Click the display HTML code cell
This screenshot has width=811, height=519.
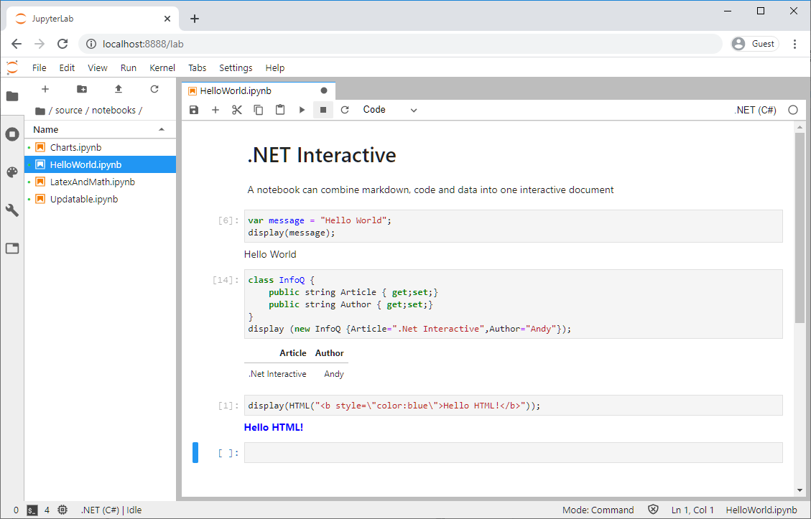pos(513,406)
